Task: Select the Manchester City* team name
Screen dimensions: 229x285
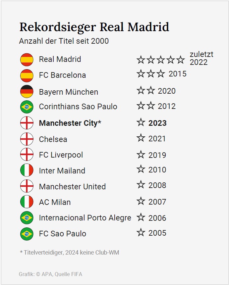Action: coord(70,123)
